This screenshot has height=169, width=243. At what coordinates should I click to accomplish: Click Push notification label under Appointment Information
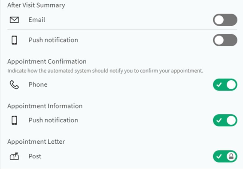pyautogui.click(x=53, y=120)
